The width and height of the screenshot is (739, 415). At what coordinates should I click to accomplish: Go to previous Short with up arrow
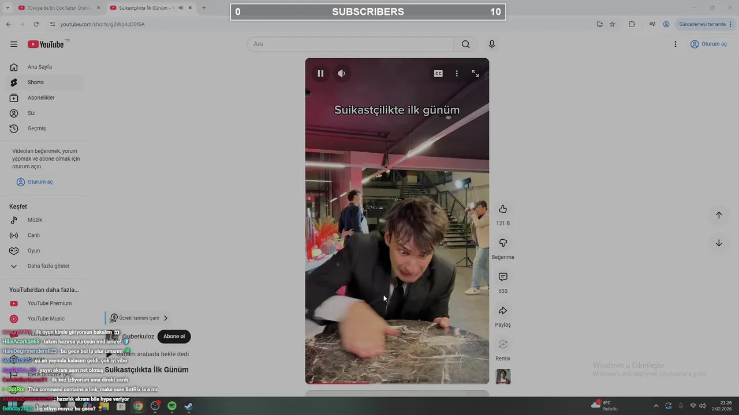[x=719, y=215]
